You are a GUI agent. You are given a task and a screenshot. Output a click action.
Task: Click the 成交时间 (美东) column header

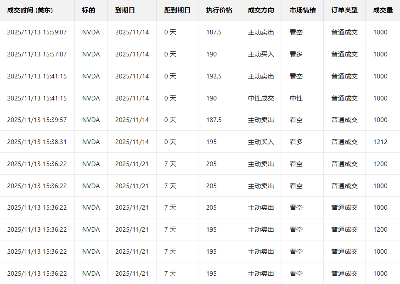pyautogui.click(x=30, y=10)
